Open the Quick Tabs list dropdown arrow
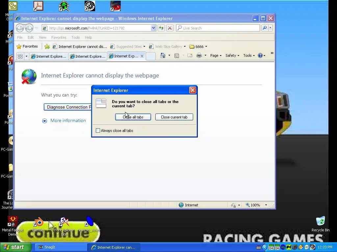Viewport: 337px width, 252px height. pos(26,56)
